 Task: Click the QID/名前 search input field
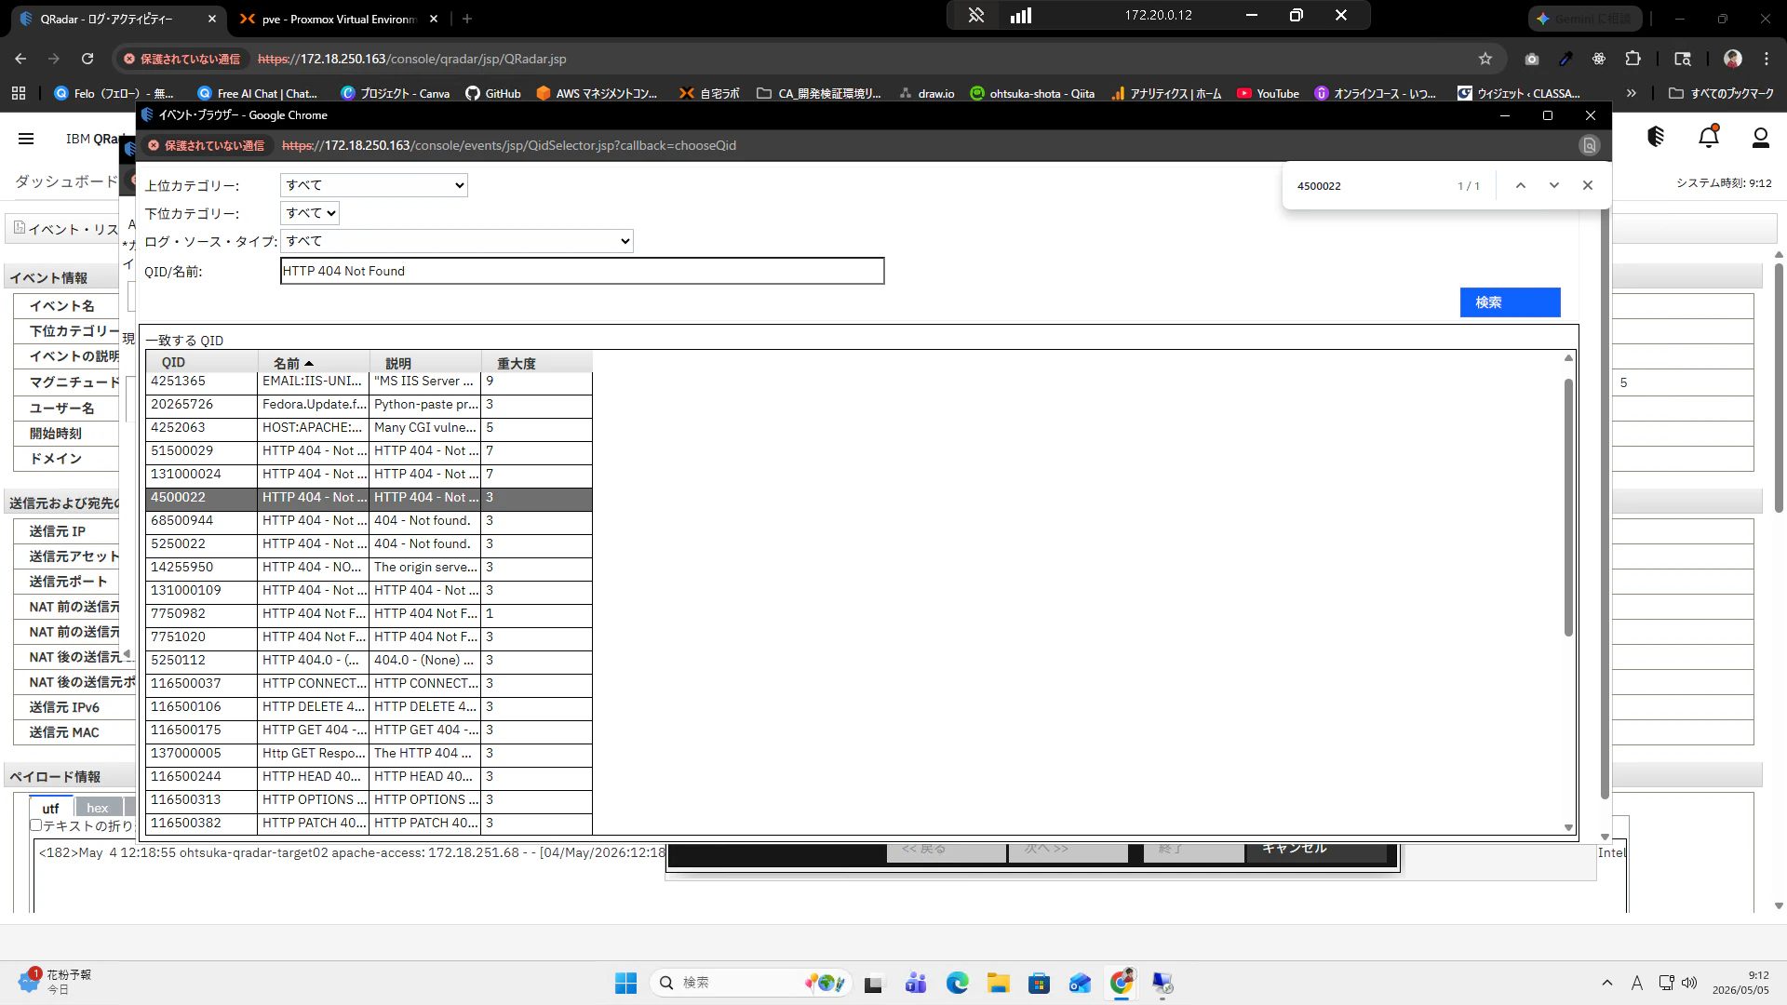tap(582, 271)
